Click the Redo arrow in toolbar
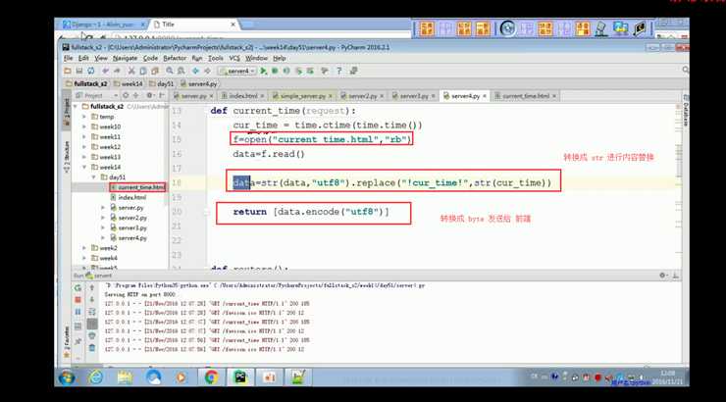 point(117,71)
